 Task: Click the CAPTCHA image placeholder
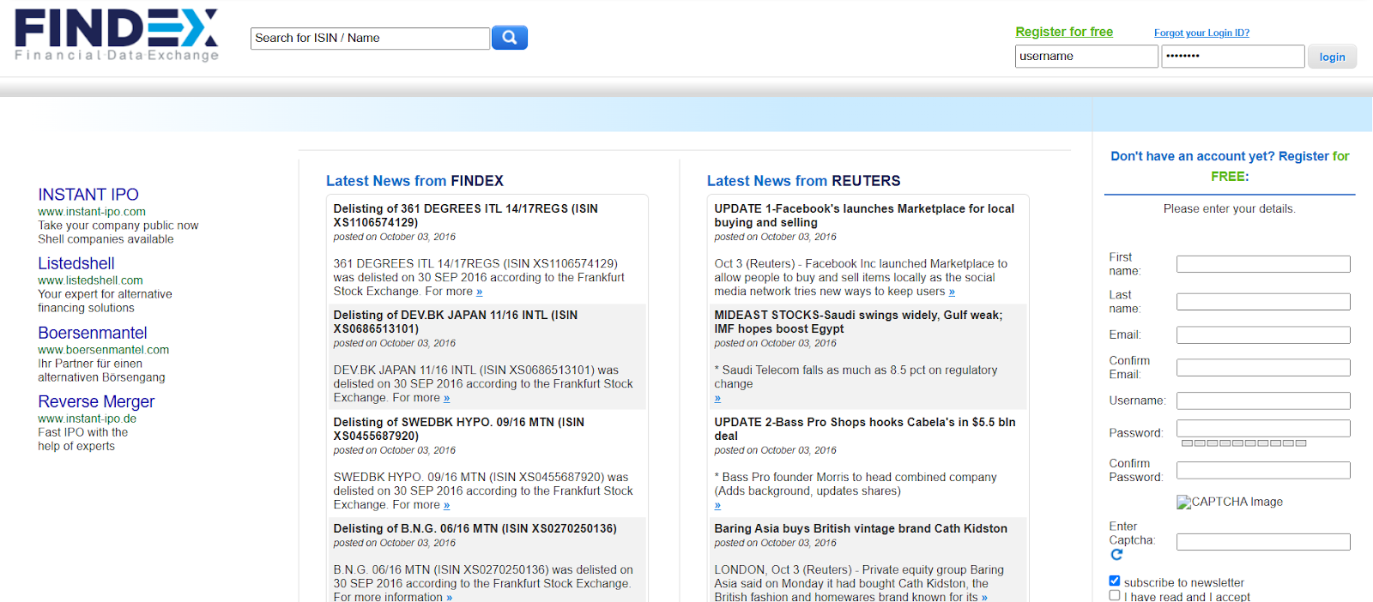[1229, 503]
